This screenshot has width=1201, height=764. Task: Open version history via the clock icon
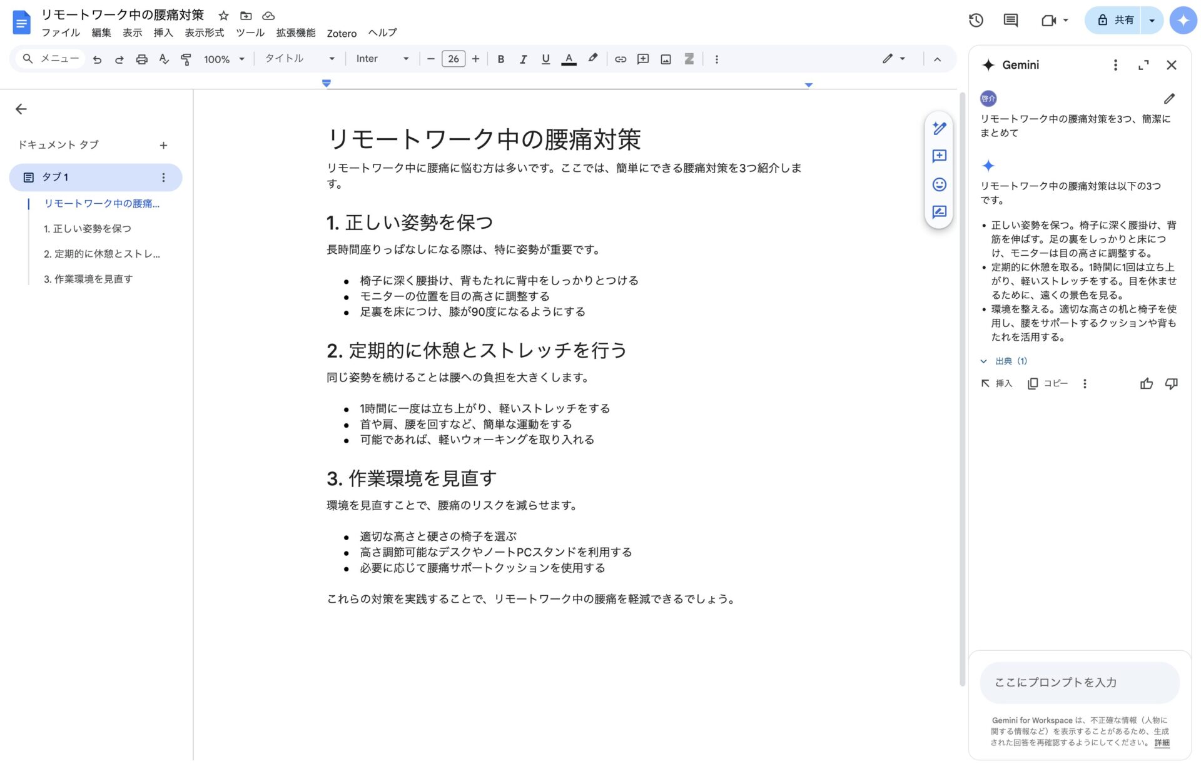pyautogui.click(x=975, y=20)
